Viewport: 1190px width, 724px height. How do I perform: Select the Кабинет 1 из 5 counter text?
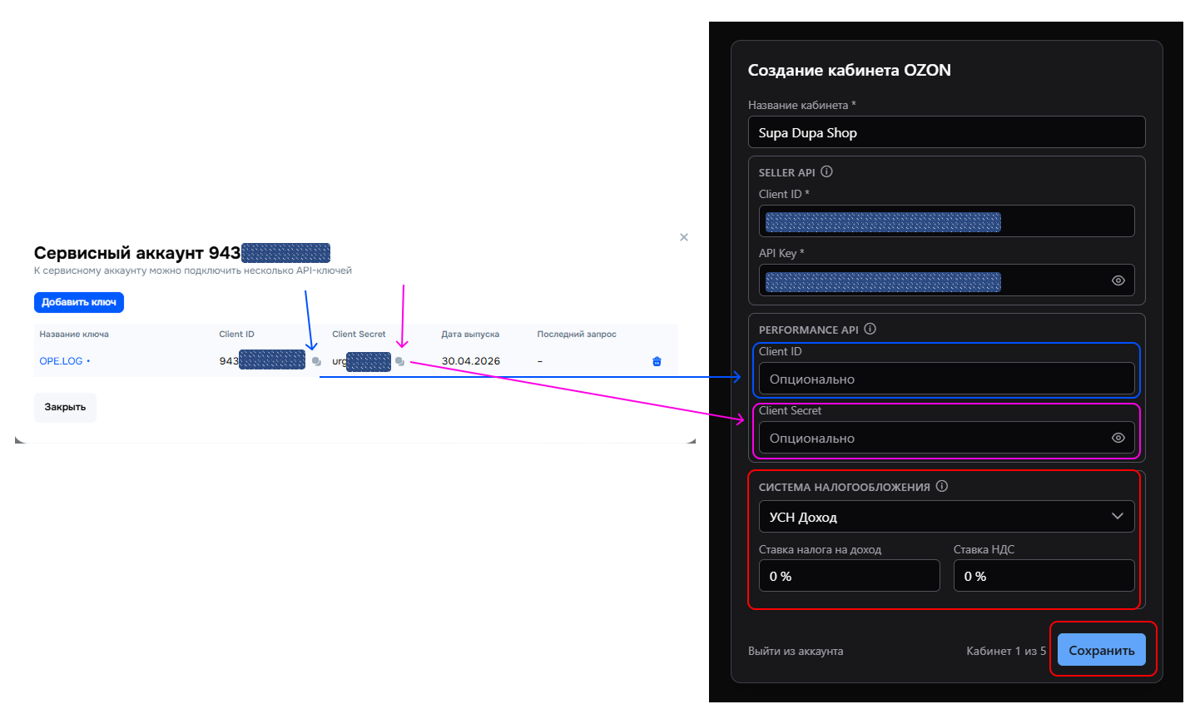[x=1006, y=651]
